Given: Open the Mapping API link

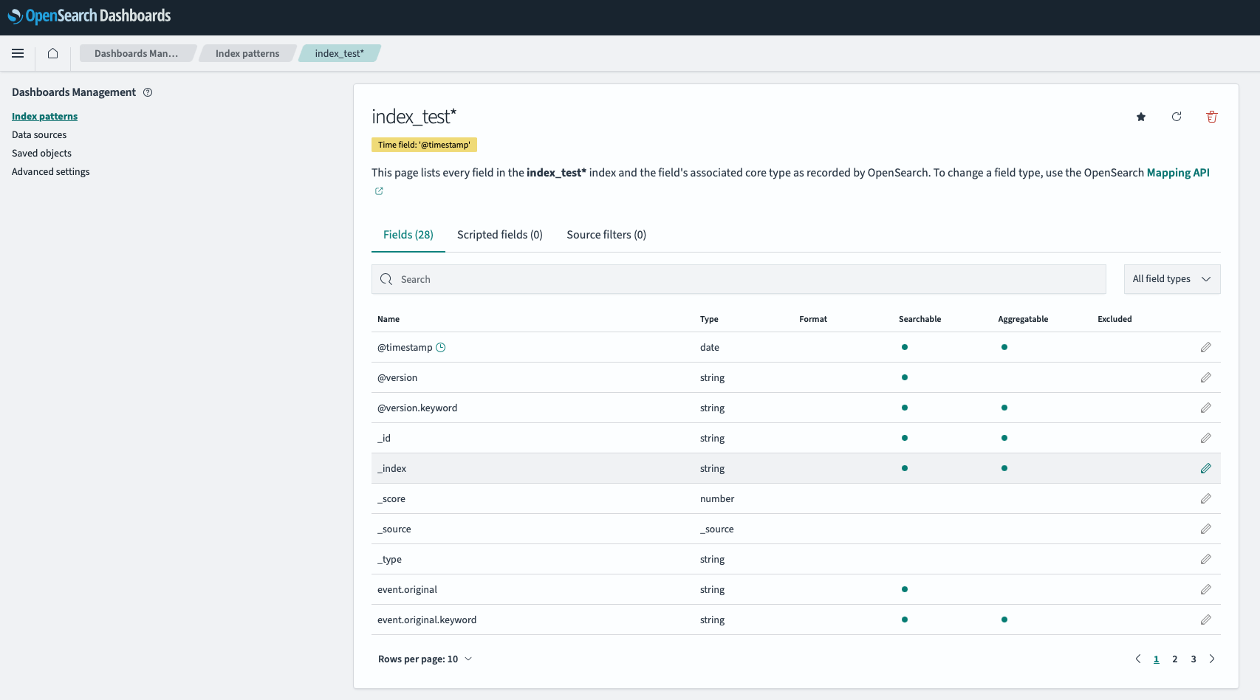Looking at the screenshot, I should point(1178,173).
